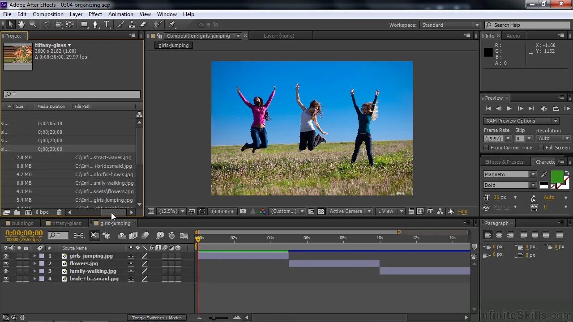The height and width of the screenshot is (322, 573).
Task: Select the Rectangle shape tool
Action: (x=84, y=25)
